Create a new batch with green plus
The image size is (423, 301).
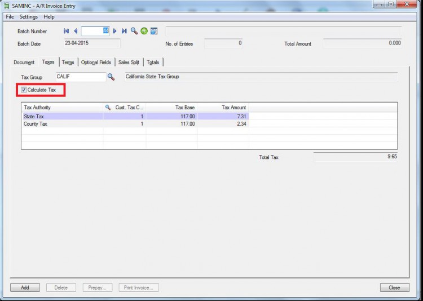tap(144, 31)
